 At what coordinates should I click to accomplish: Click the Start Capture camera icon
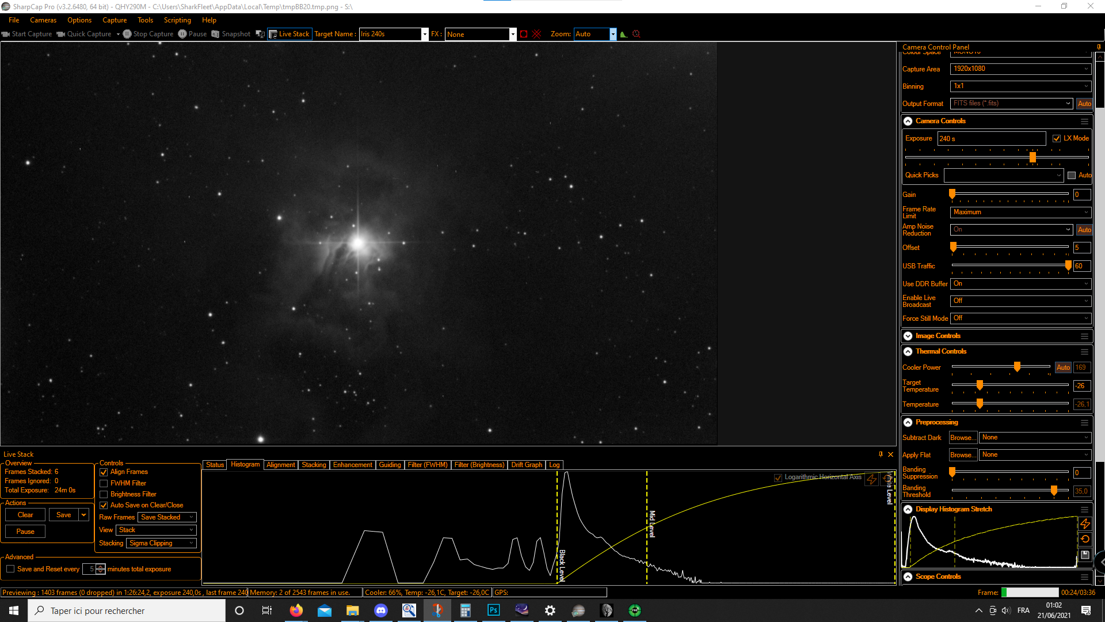click(x=6, y=34)
